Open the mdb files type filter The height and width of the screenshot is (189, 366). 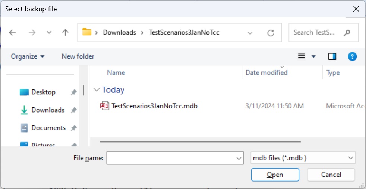click(x=303, y=158)
